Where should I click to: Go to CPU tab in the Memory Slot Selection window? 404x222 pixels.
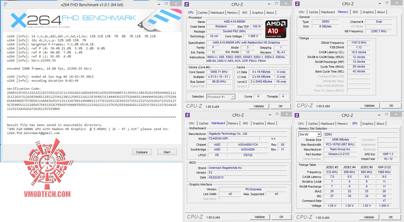tap(301, 124)
